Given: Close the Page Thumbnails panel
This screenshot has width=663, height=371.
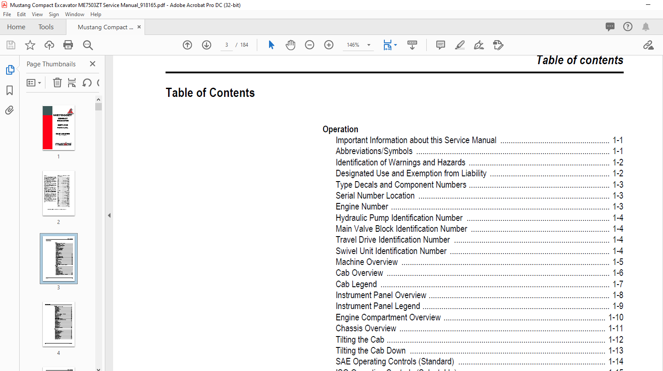Looking at the screenshot, I should point(93,64).
